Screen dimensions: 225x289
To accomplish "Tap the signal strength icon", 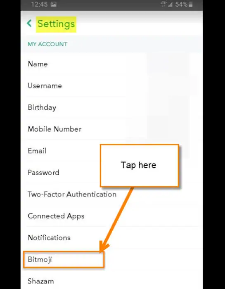I will [x=170, y=5].
